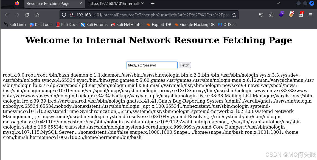Click the Firefox logo icon
317x160 pixels.
tap(17, 4)
